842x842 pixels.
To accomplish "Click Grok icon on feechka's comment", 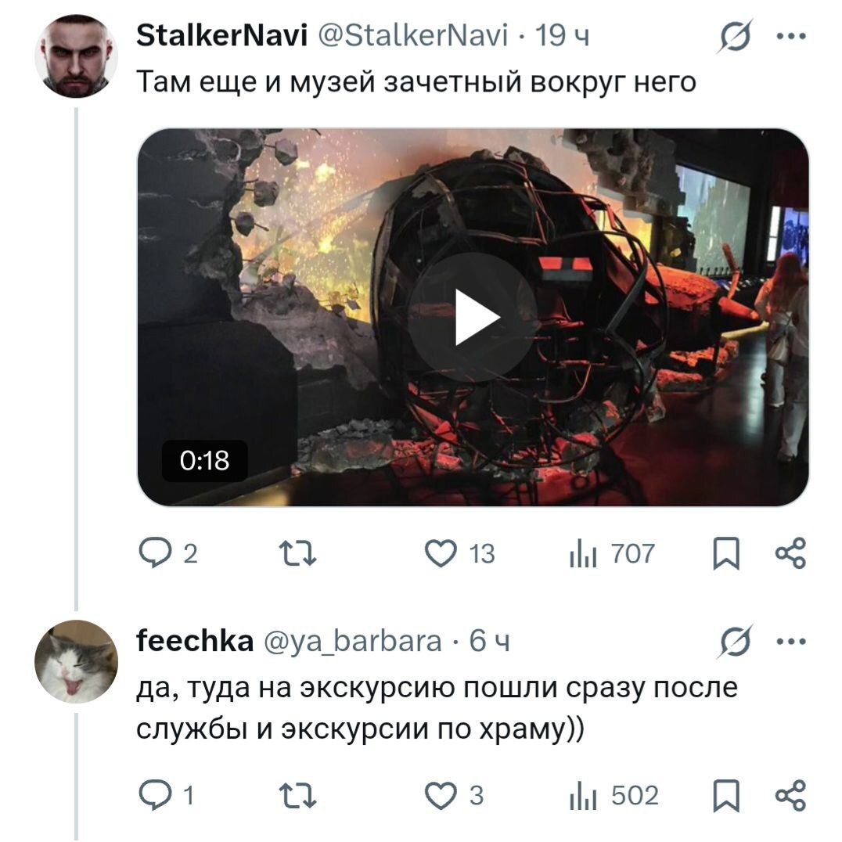I will tap(734, 641).
